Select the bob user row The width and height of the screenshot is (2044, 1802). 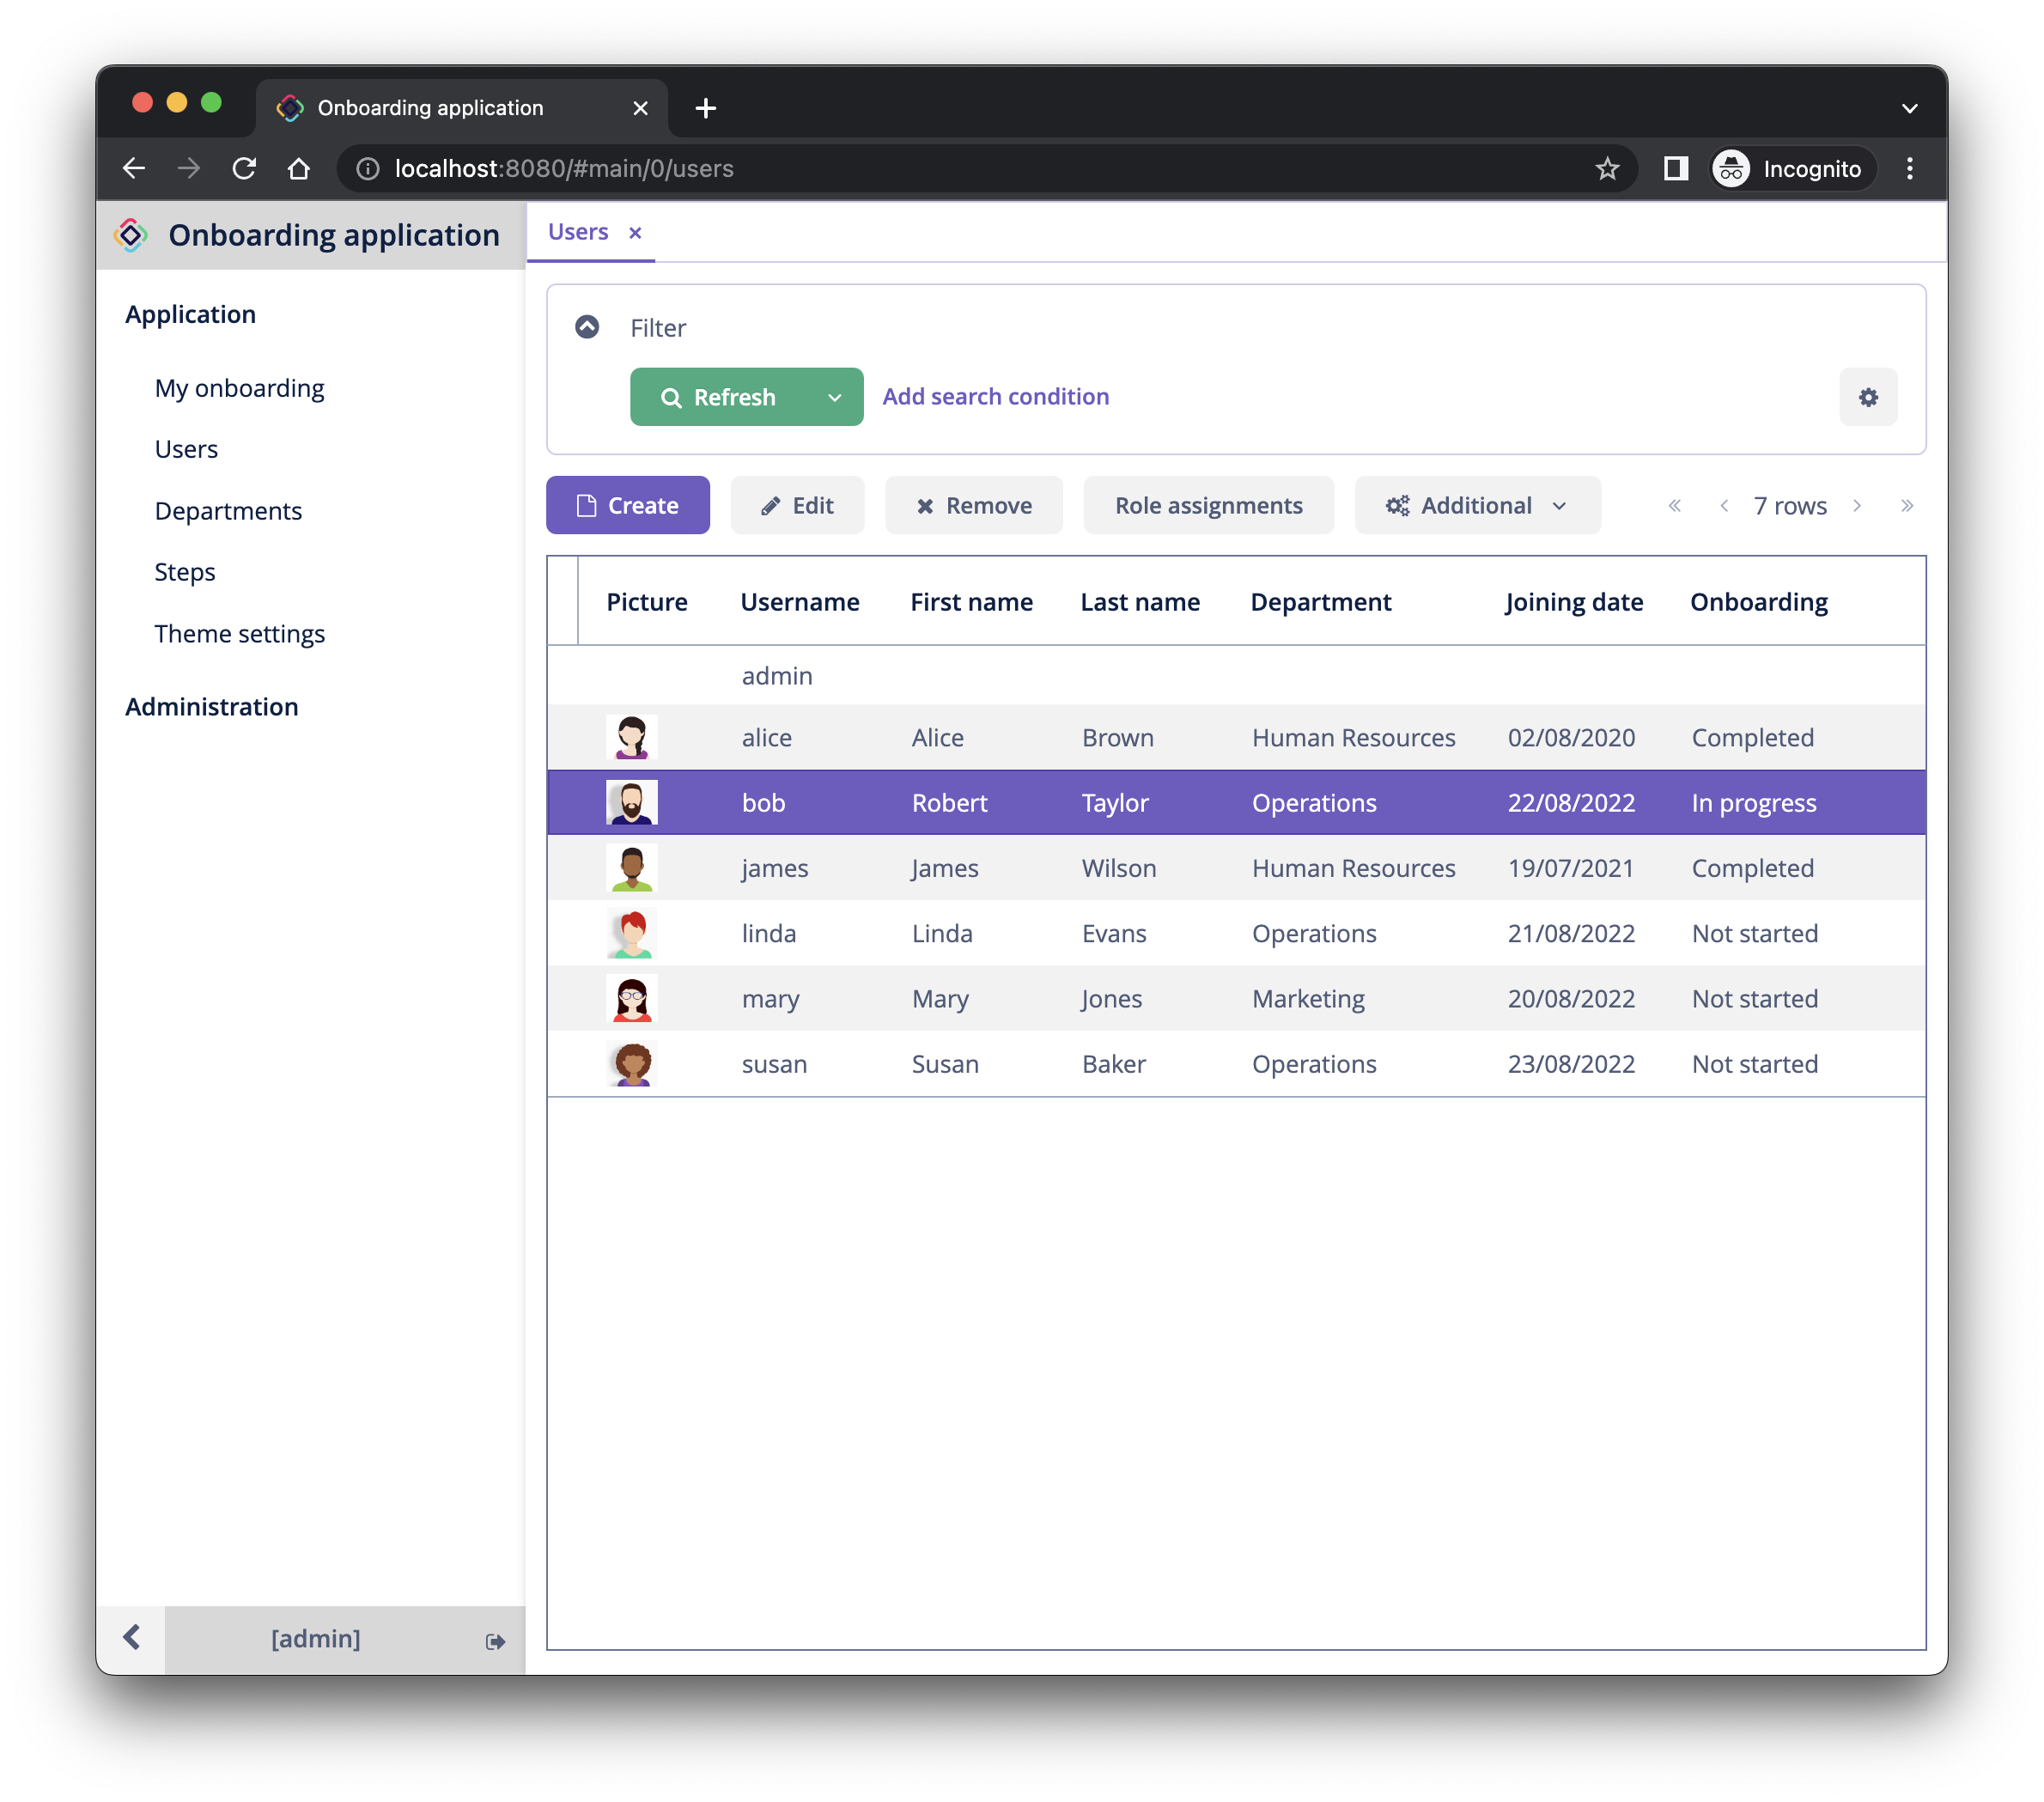click(1237, 802)
